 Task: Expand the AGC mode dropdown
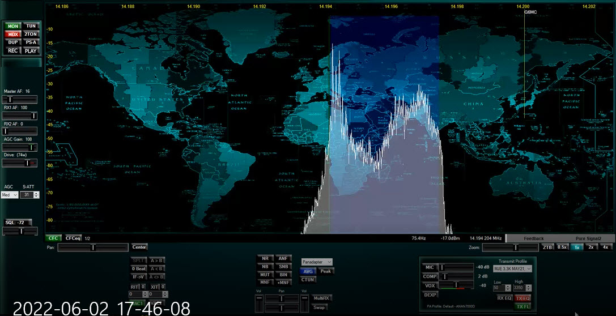(10, 195)
